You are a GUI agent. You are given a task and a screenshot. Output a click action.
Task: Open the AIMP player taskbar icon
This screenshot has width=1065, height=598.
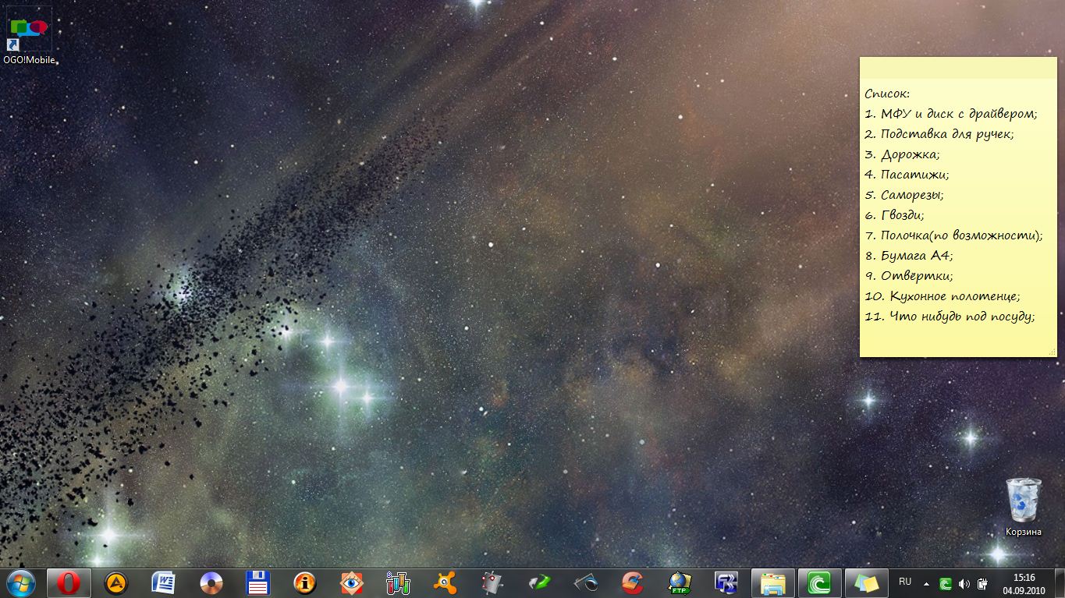pyautogui.click(x=116, y=582)
